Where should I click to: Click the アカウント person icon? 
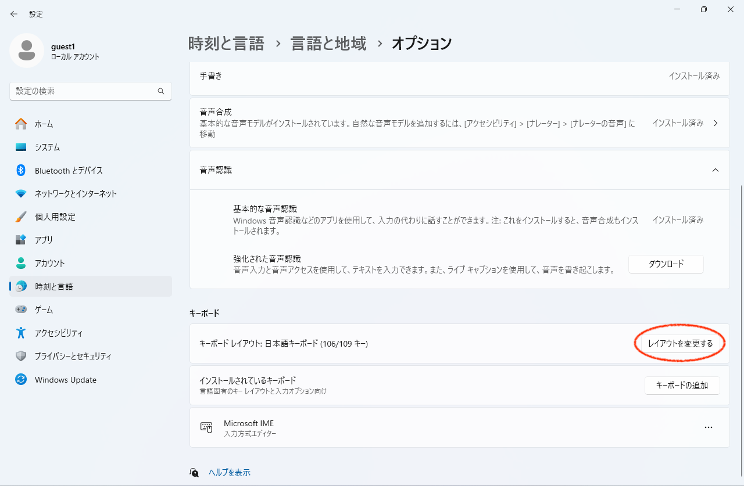21,263
